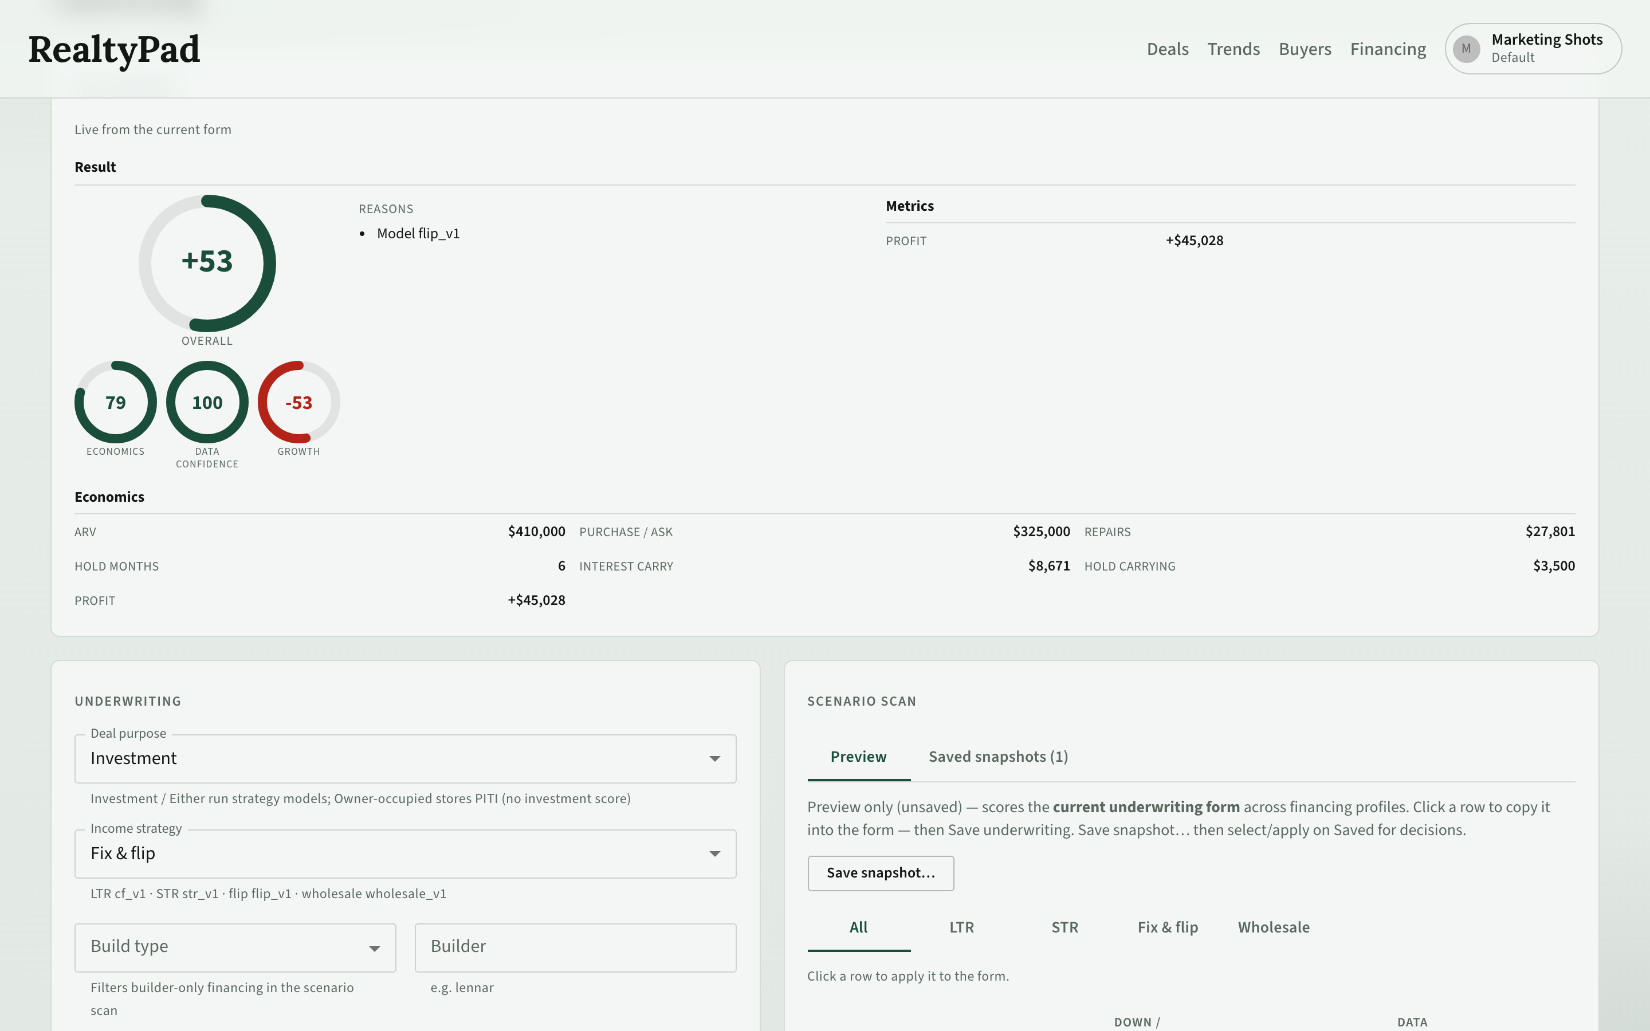Click the M avatar icon
The image size is (1650, 1031).
click(x=1466, y=49)
